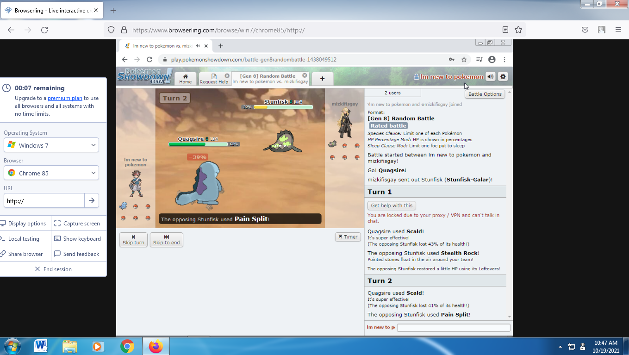The image size is (629, 355).
Task: Bookmark page with inner Chrome star
Action: click(x=464, y=60)
